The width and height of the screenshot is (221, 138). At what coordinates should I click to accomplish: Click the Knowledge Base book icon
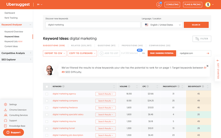click(5, 126)
